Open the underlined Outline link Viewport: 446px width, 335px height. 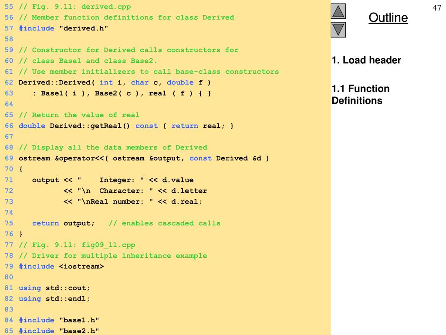[388, 17]
